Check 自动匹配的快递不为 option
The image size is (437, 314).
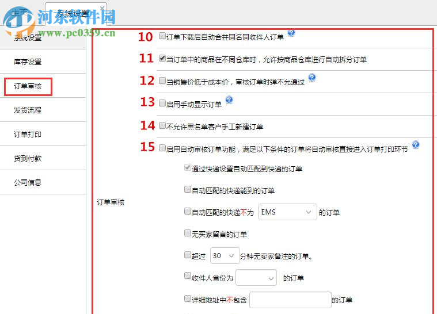188,211
